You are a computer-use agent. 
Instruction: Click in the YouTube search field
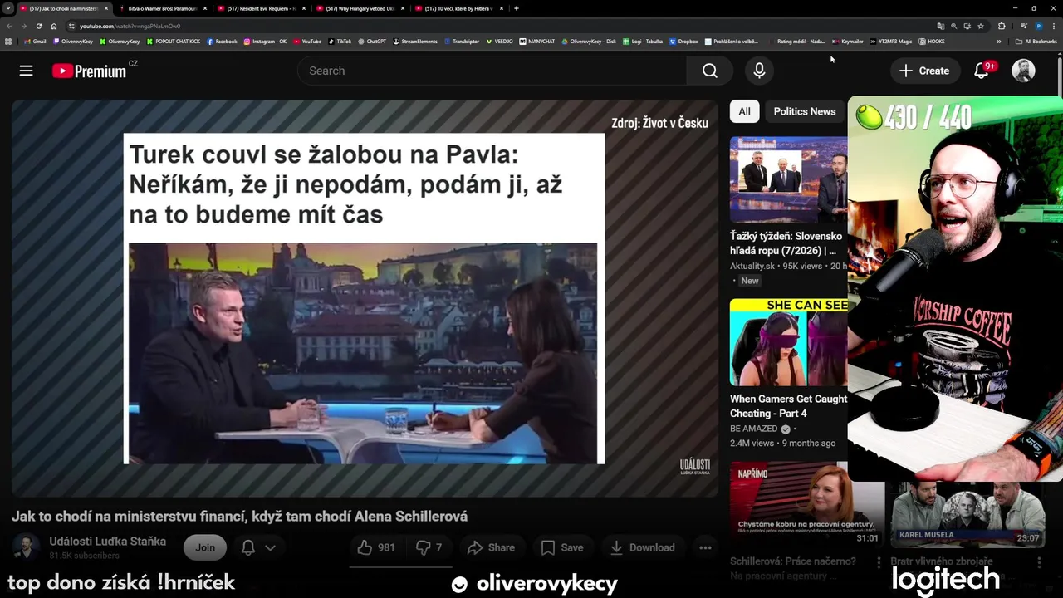[492, 71]
